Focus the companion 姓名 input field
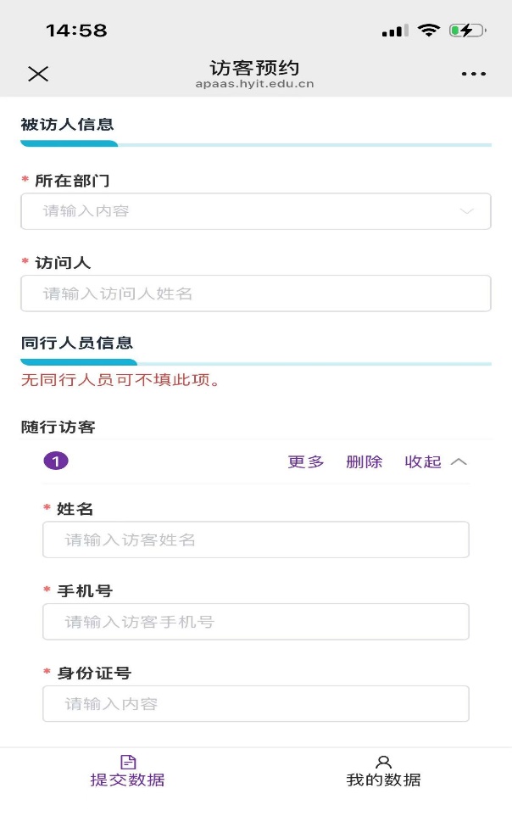Image resolution: width=512 pixels, height=833 pixels. [x=256, y=539]
